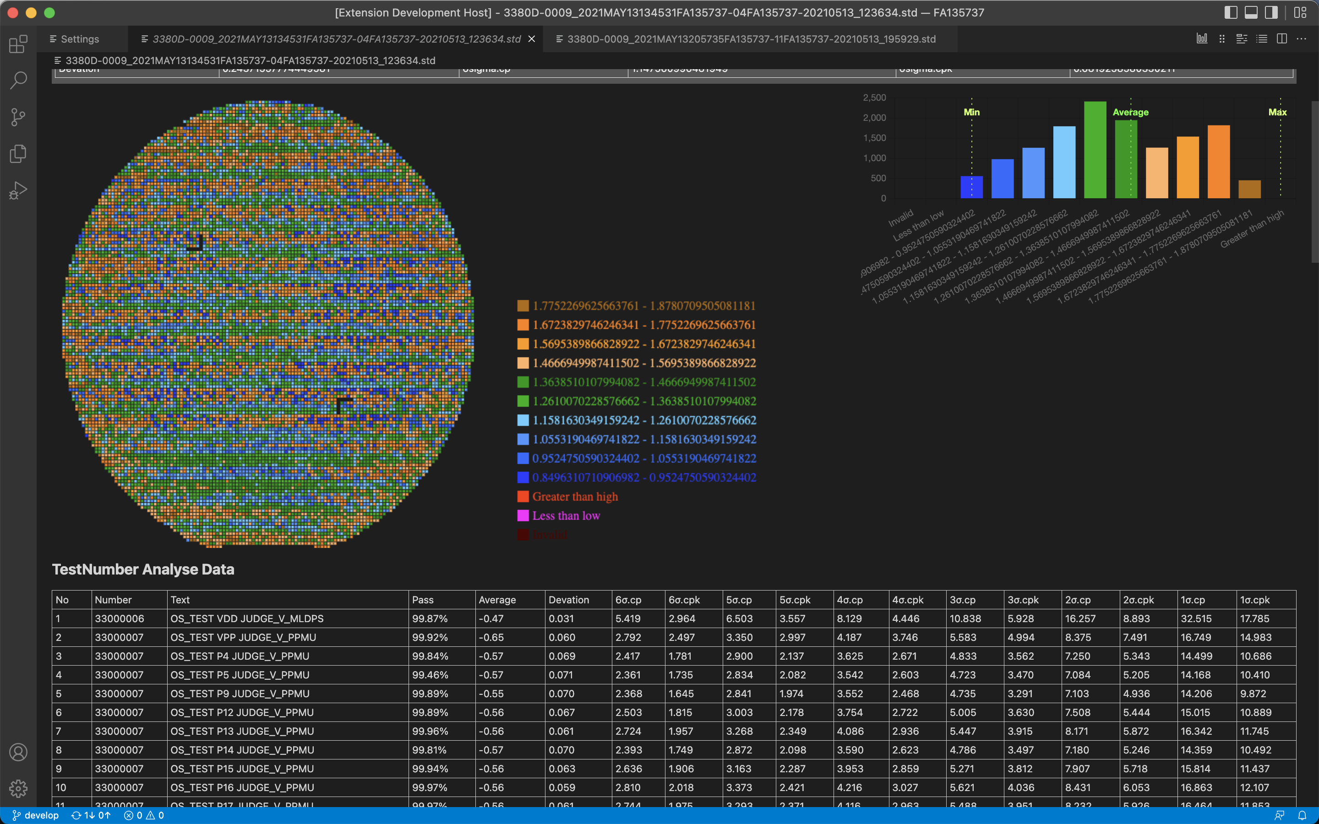The width and height of the screenshot is (1319, 824).
Task: Click the Greater than high legend swatch
Action: pos(523,497)
